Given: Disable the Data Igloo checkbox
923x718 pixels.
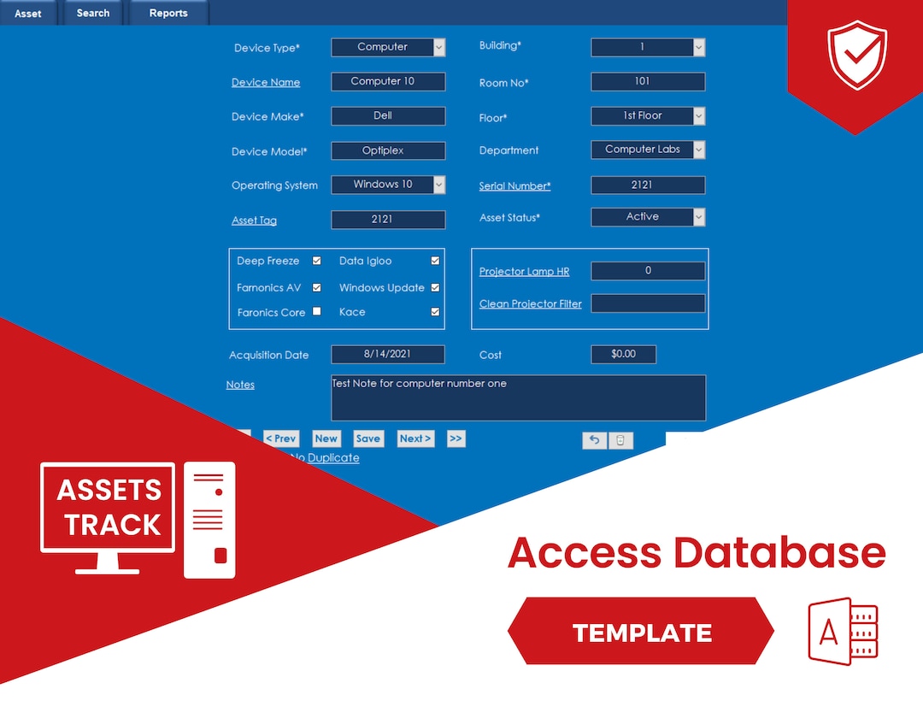Looking at the screenshot, I should tap(435, 261).
